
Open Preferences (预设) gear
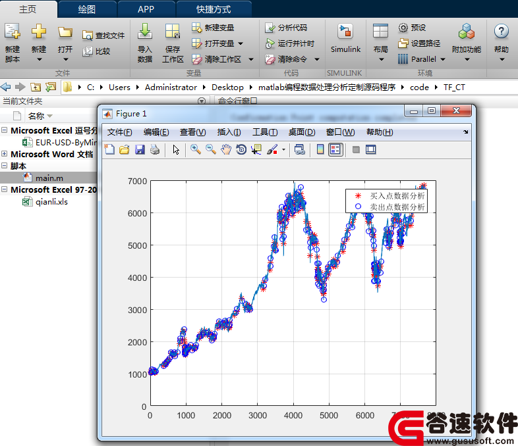pyautogui.click(x=412, y=28)
